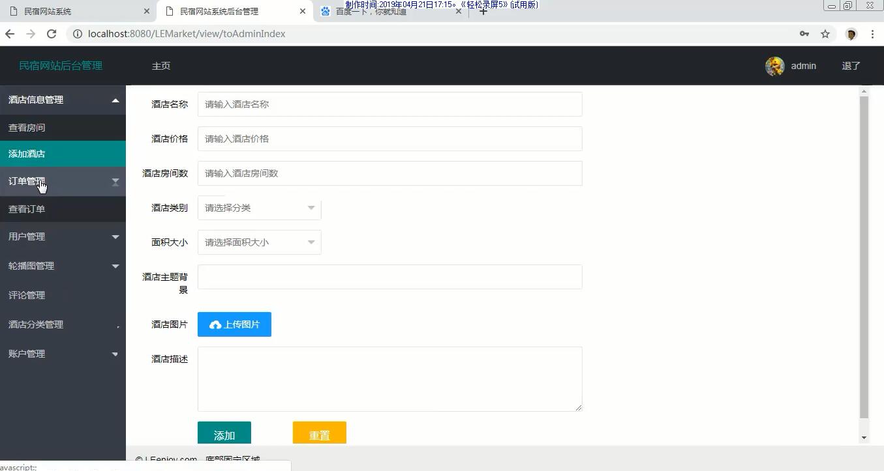Bookmark this page with star icon
884x471 pixels.
coord(825,34)
